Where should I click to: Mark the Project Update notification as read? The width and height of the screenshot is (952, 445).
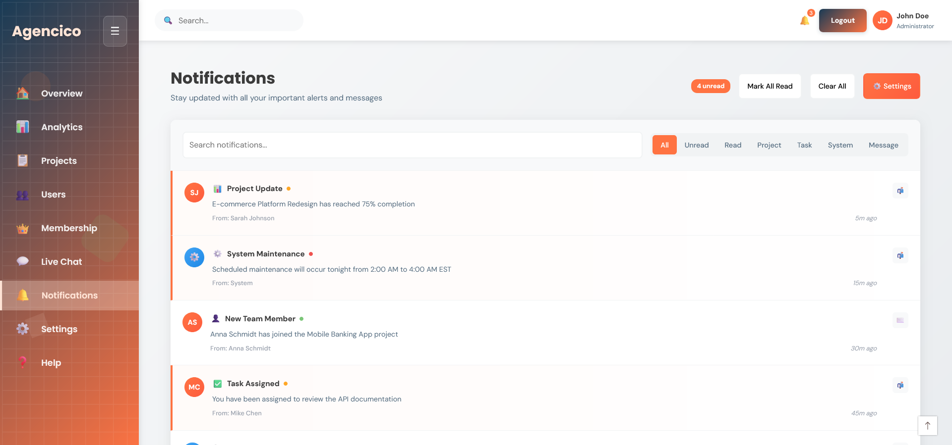tap(900, 191)
